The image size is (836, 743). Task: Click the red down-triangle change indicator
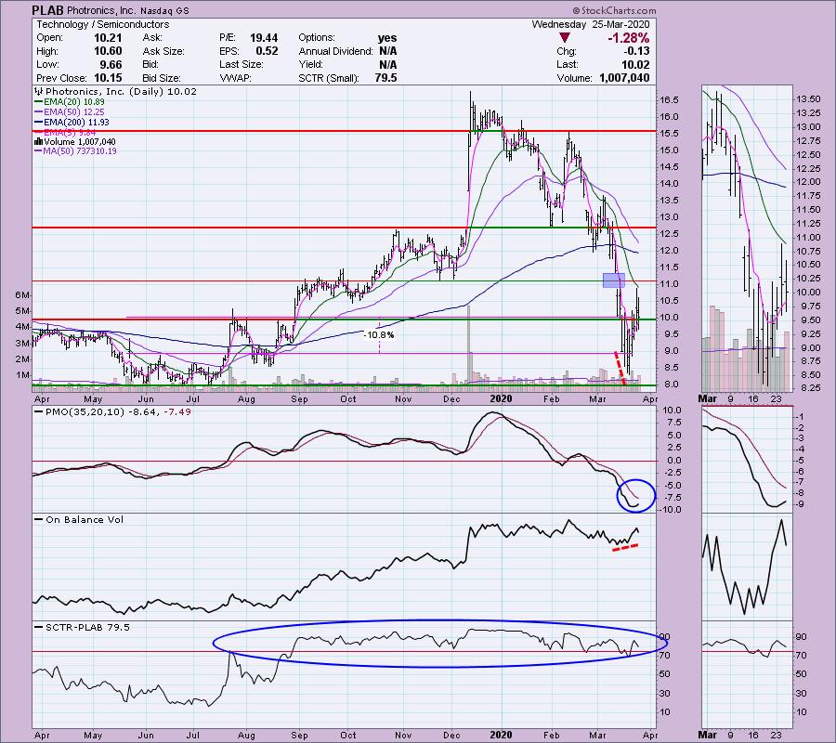[x=564, y=38]
